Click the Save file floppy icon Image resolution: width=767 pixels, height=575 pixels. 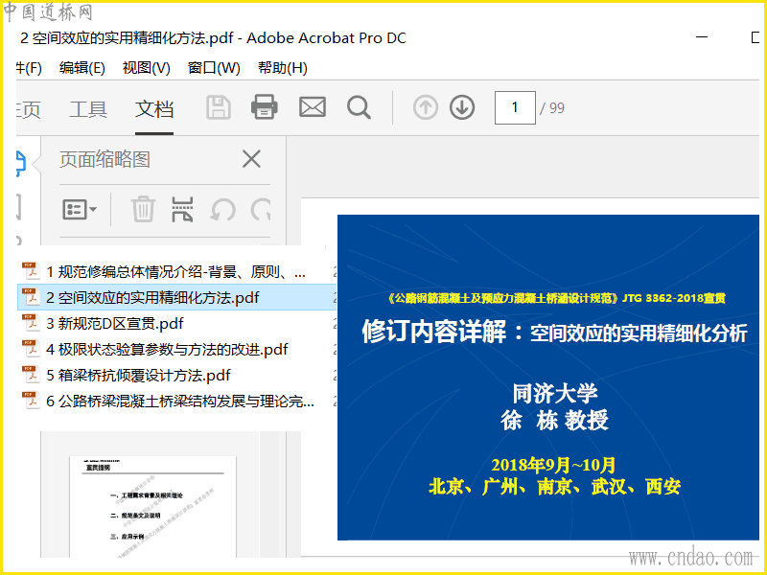[x=219, y=107]
